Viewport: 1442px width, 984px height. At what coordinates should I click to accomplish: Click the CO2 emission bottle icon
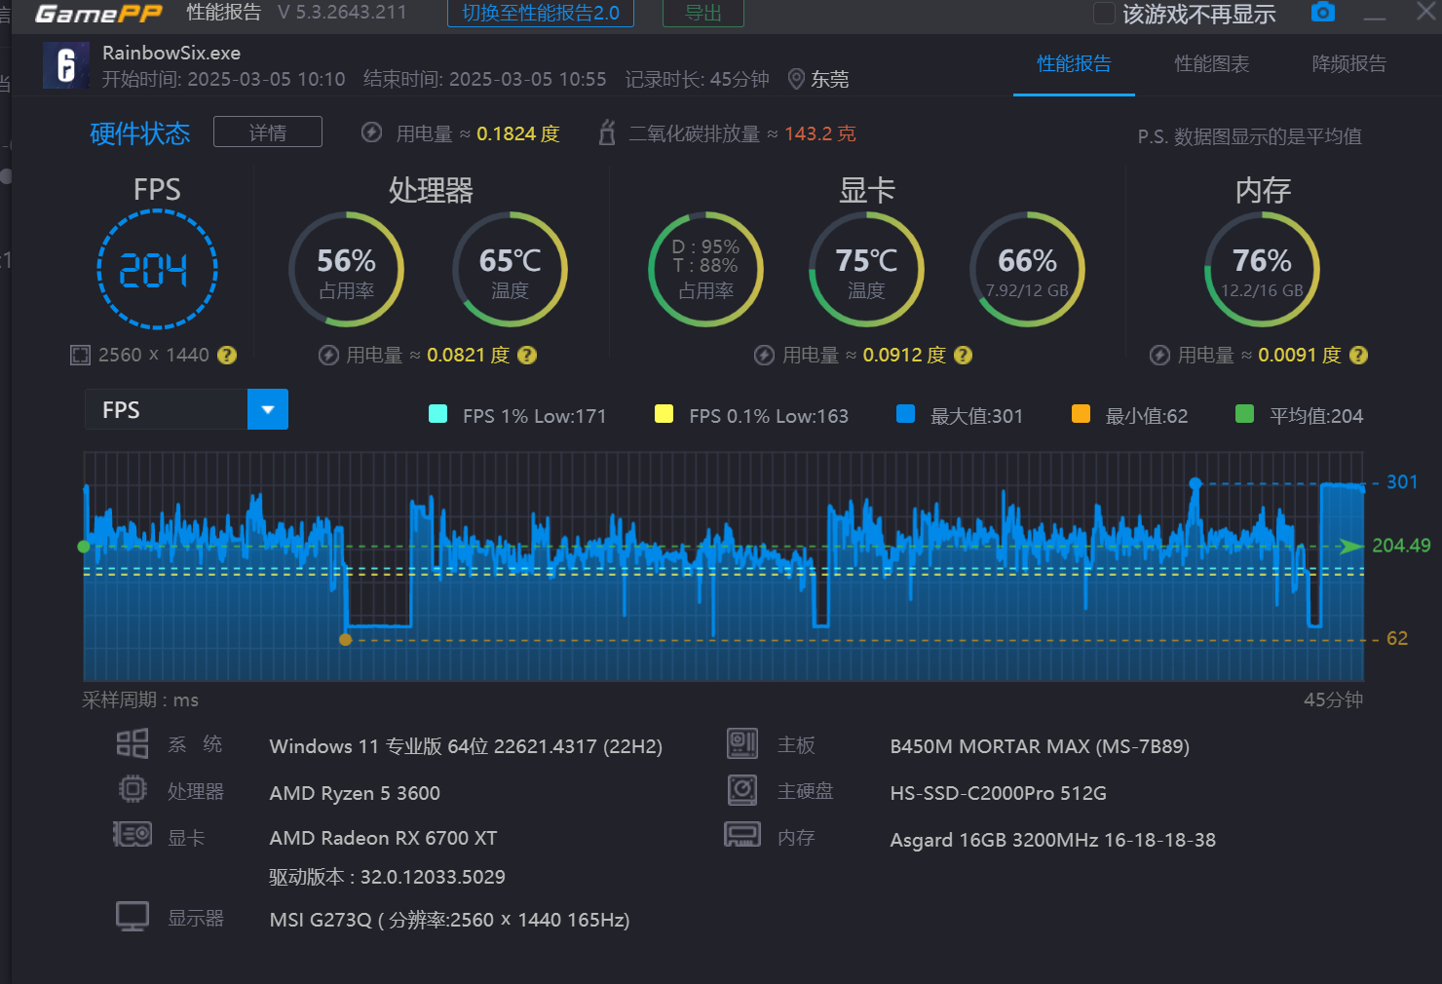tap(607, 132)
